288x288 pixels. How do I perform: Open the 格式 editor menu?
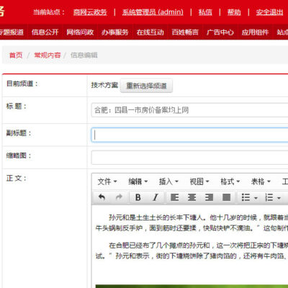tap(230, 181)
